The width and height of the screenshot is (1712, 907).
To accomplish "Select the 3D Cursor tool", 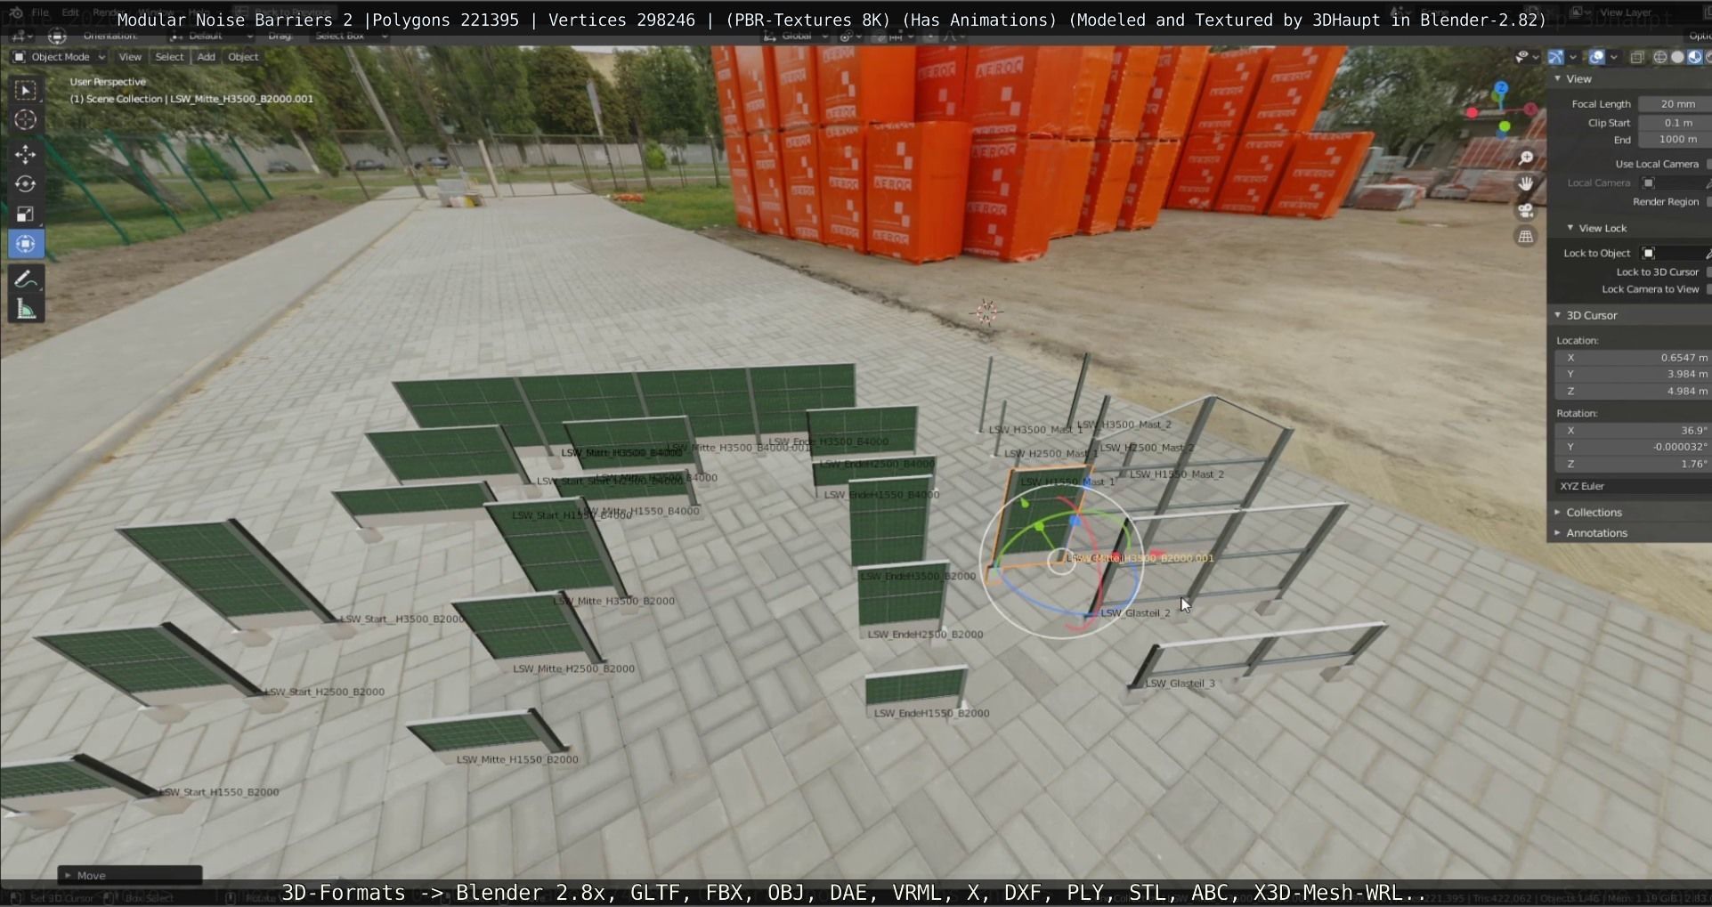I will point(26,120).
